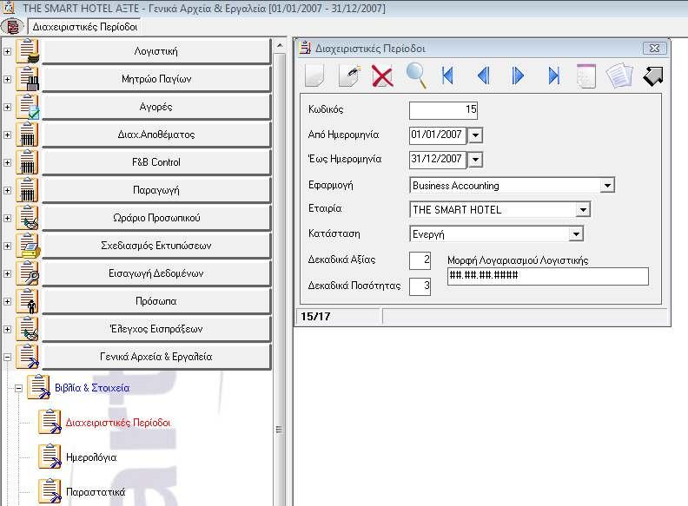Viewport: 688px width, 506px height.
Task: Click the panel splitter grip handle
Action: 279,430
